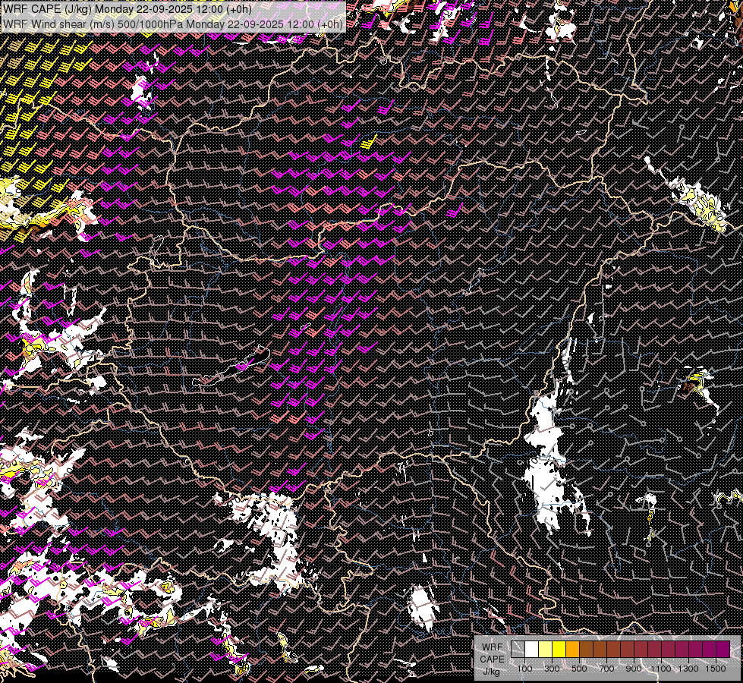
Task: Click the legend label '300'
Action: point(552,669)
